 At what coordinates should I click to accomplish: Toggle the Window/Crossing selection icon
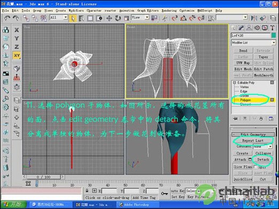point(99,18)
